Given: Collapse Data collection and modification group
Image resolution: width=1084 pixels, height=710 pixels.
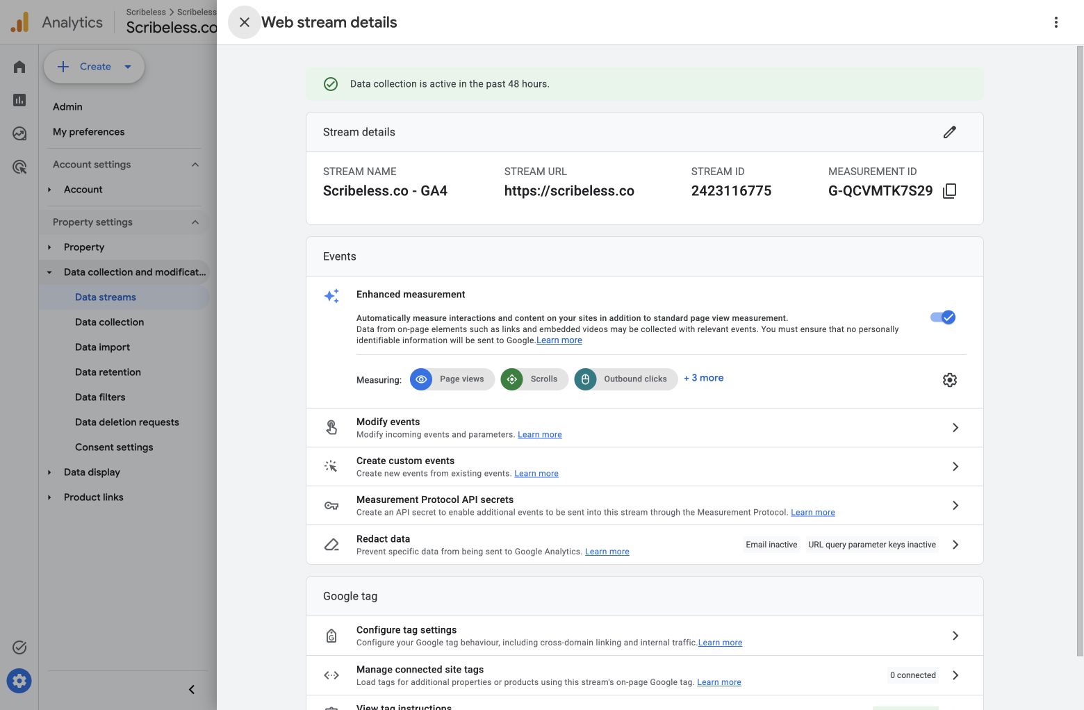Looking at the screenshot, I should pos(49,272).
